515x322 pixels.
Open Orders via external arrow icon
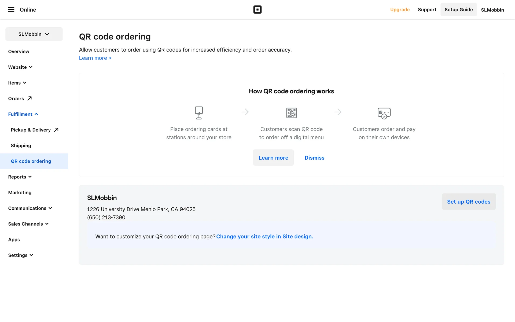click(30, 98)
